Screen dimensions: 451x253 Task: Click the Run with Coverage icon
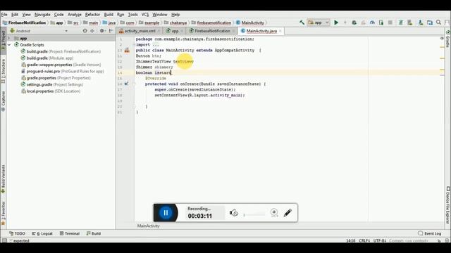pyautogui.click(x=364, y=22)
